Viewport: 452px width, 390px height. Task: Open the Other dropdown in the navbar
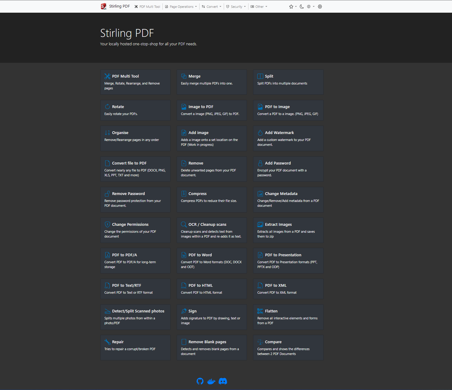coord(259,7)
